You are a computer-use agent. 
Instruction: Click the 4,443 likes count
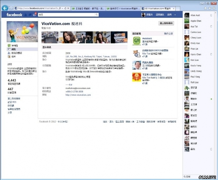click(12, 80)
